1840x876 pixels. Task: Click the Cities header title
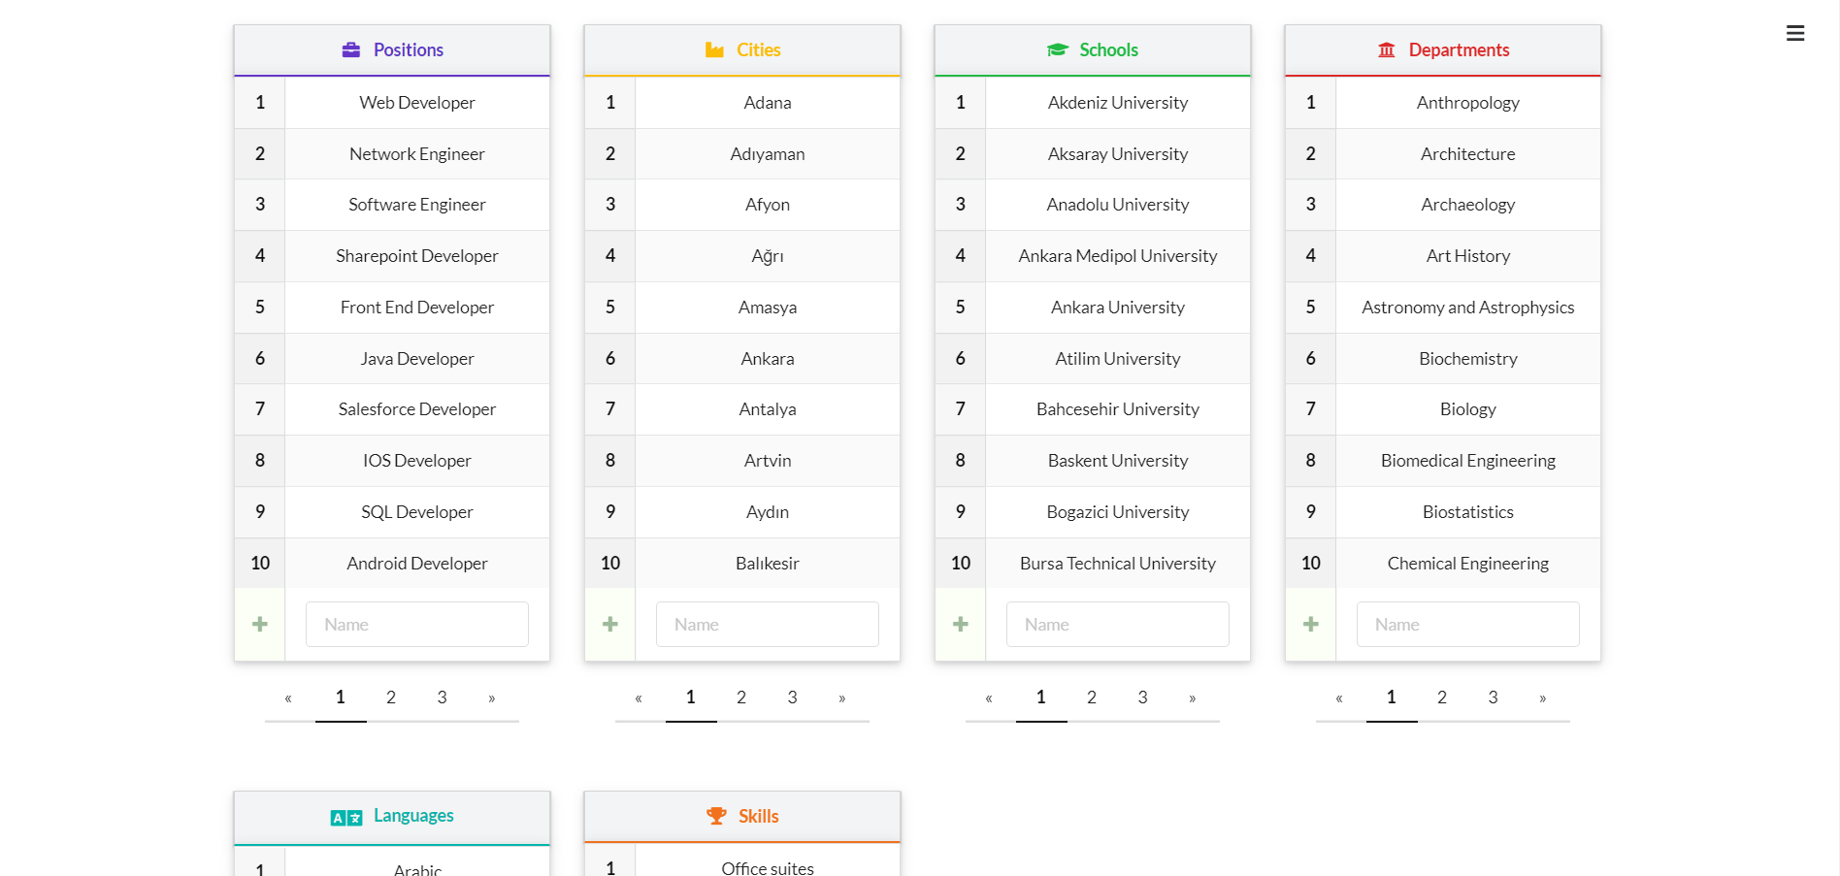click(759, 49)
